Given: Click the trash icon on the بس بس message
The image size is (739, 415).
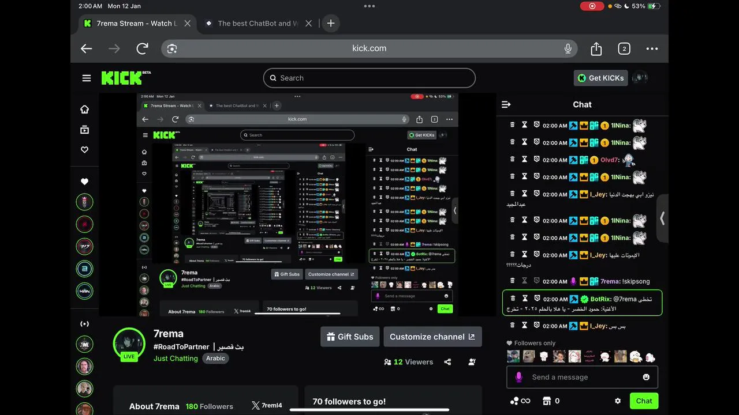Looking at the screenshot, I should click(x=512, y=325).
